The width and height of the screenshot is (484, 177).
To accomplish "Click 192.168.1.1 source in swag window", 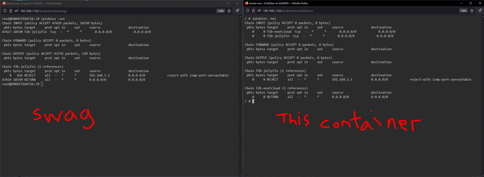I will pyautogui.click(x=99, y=75).
